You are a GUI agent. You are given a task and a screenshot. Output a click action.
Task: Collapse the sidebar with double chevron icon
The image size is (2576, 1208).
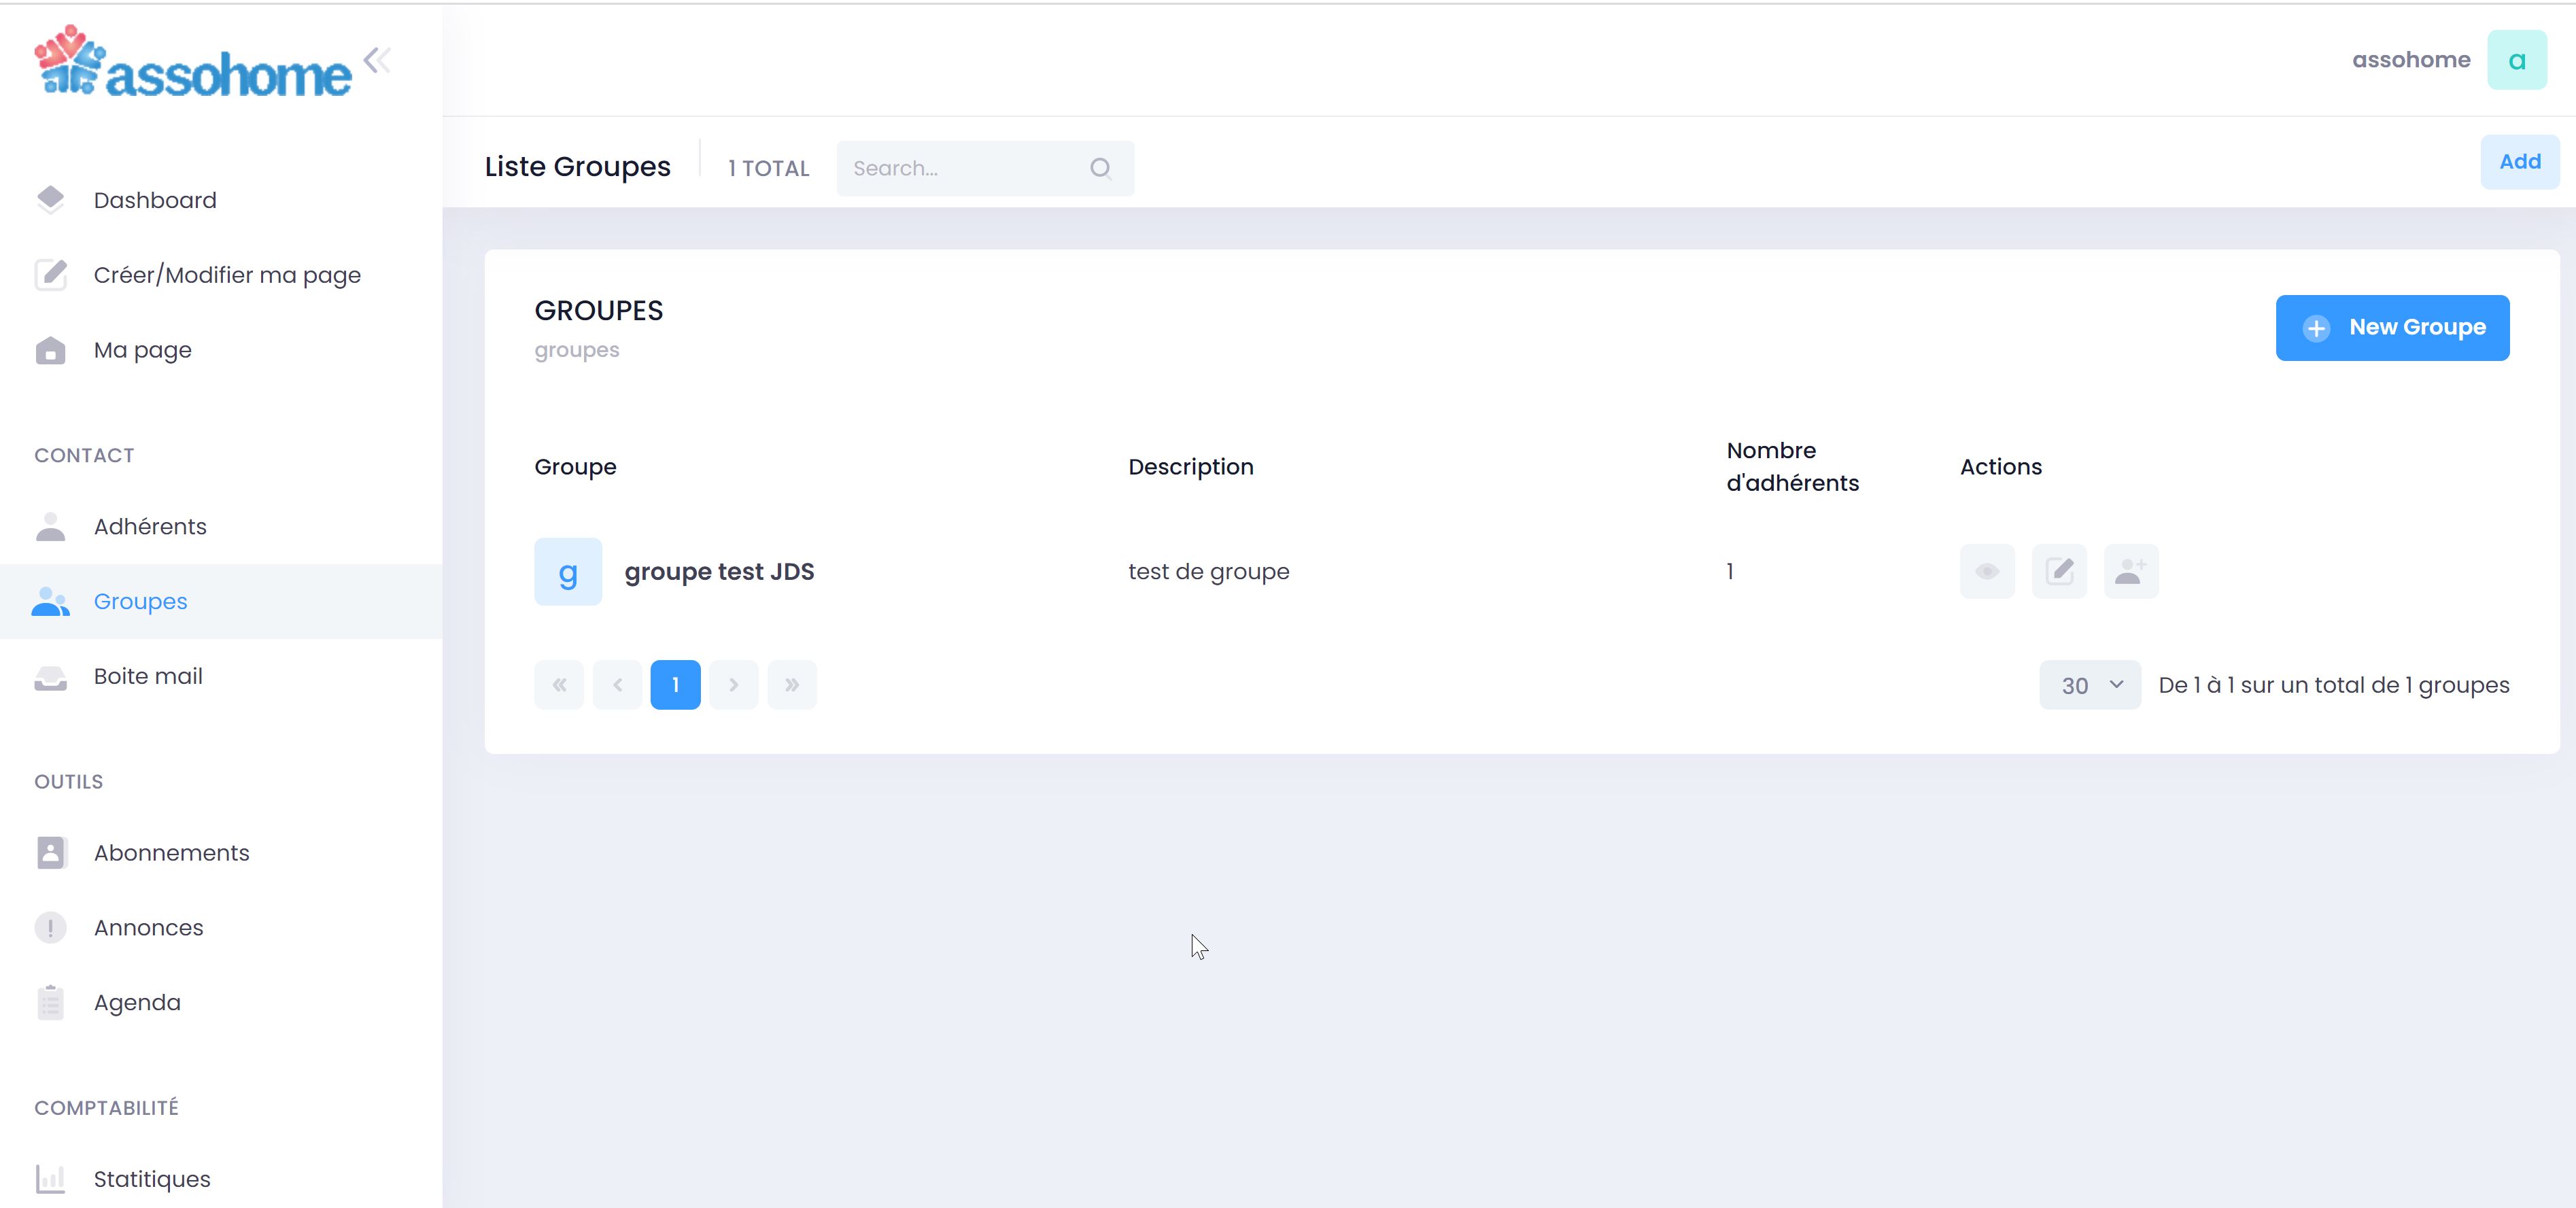pos(377,60)
